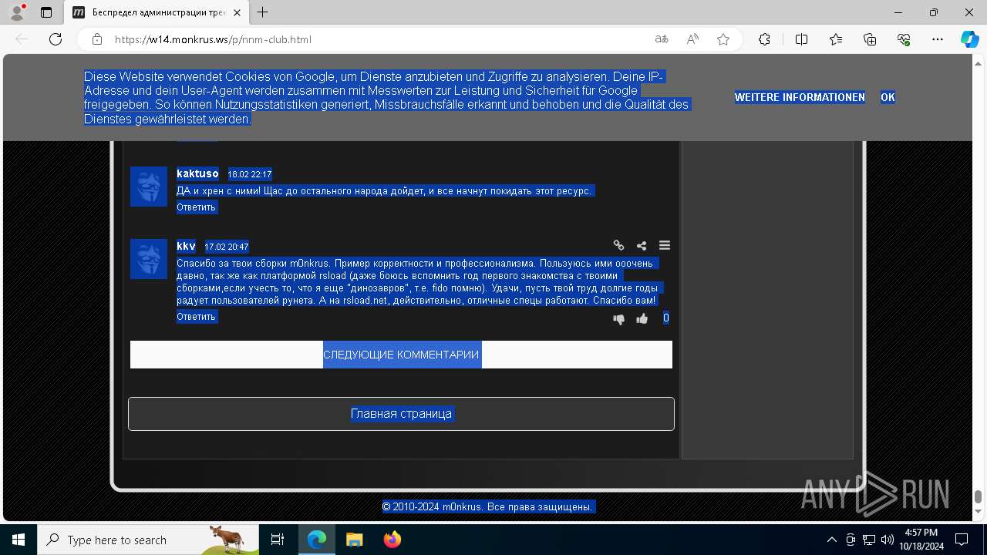Dislike kkv comment with thumbs down
987x555 pixels.
[618, 318]
